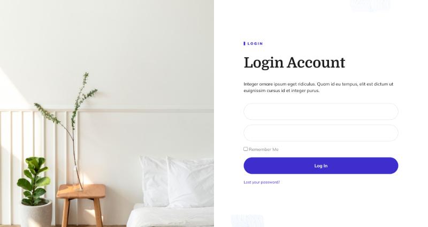Click the purple bar icon beside LOGIN
This screenshot has height=227, width=428.
pyautogui.click(x=244, y=43)
